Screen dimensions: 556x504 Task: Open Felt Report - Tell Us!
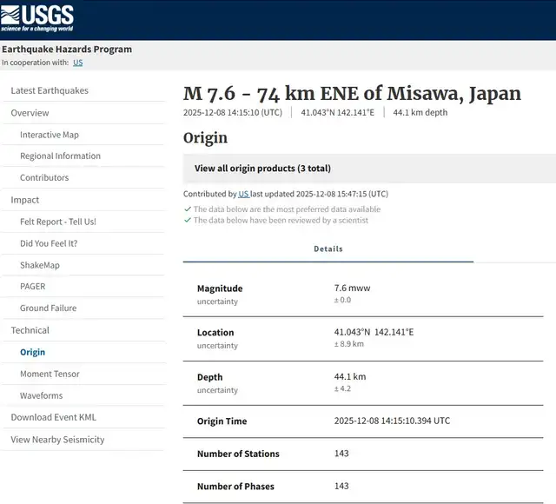[x=58, y=222]
